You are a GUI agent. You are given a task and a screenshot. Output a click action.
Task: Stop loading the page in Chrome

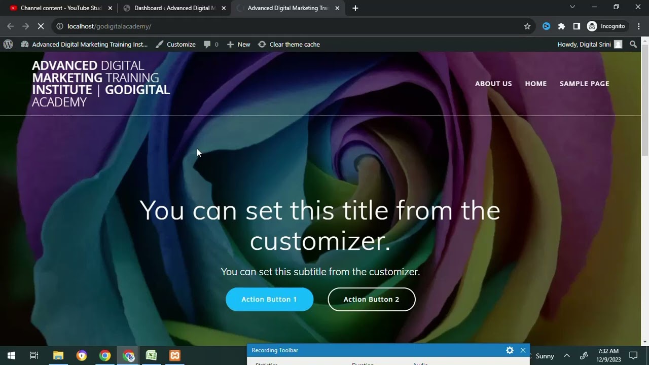(x=41, y=26)
